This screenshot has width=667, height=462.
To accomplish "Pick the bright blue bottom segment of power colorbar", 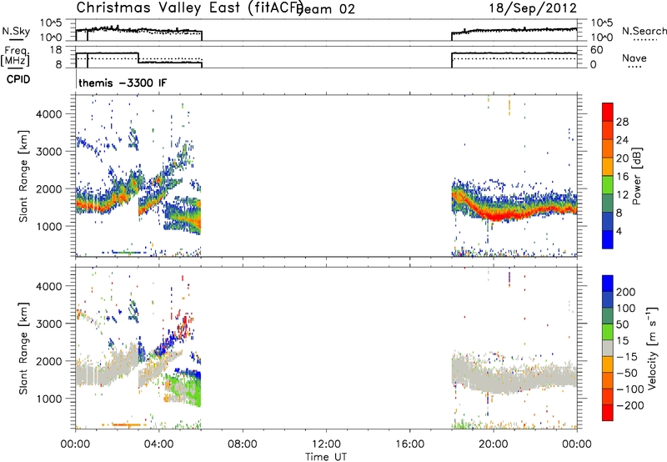I will click(x=608, y=239).
